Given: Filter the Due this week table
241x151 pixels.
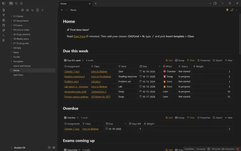Looking at the screenshot, I should click(190, 60).
